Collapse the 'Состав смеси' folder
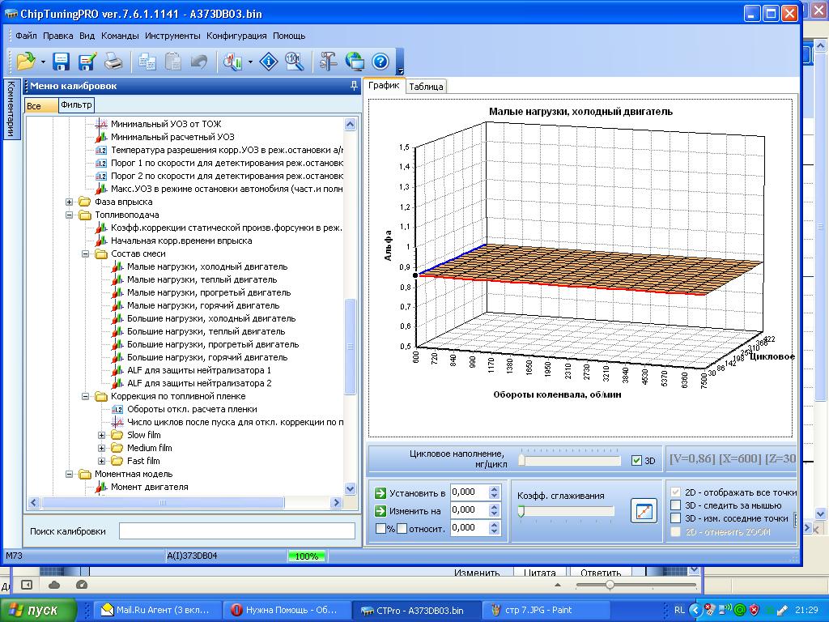This screenshot has height=622, width=829. tap(86, 253)
